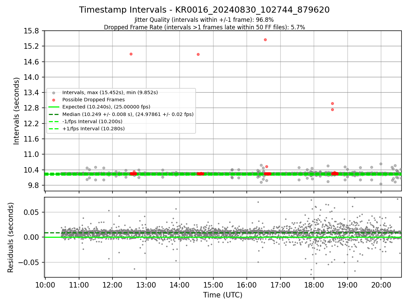The image size is (409, 307).
Task: Click legend entry Expected (10.240s)
Action: pyautogui.click(x=106, y=107)
